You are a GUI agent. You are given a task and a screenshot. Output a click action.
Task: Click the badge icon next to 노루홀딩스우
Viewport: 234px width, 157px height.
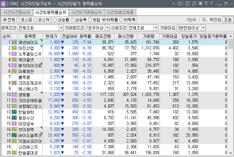click(x=14, y=54)
